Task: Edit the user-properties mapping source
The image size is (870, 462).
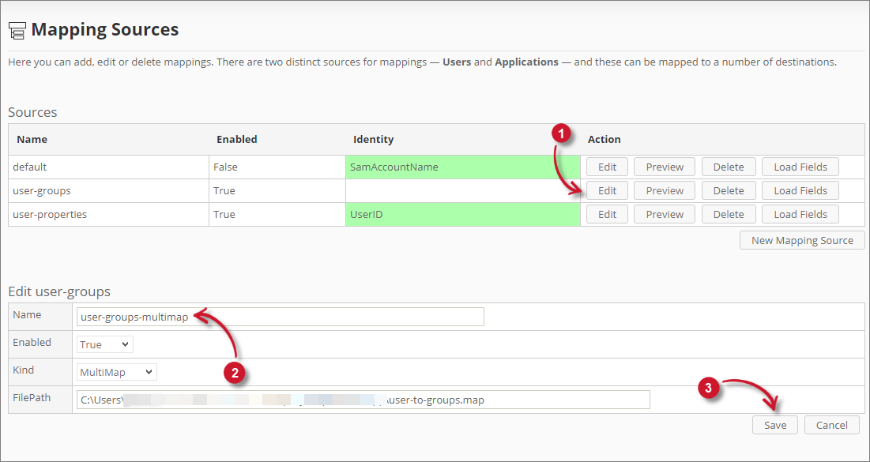Action: click(607, 214)
